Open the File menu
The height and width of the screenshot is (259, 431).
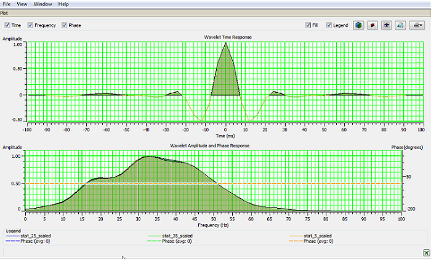point(6,4)
